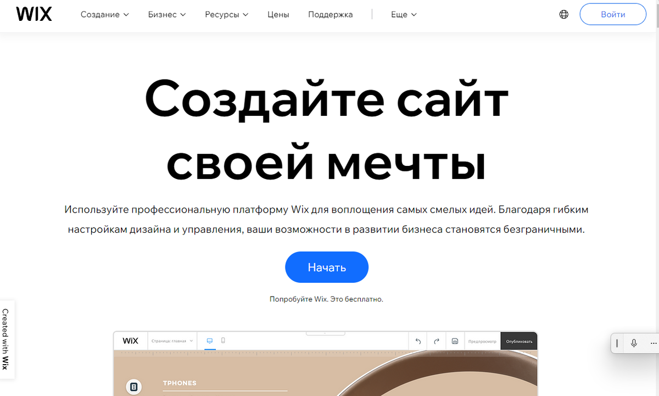This screenshot has width=659, height=396.
Task: Select desktop view icon in editor preview
Action: [x=209, y=341]
